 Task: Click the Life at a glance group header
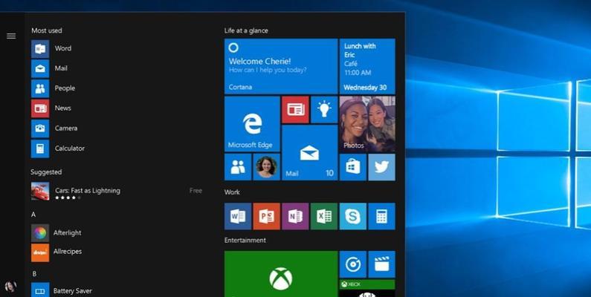[x=246, y=30]
